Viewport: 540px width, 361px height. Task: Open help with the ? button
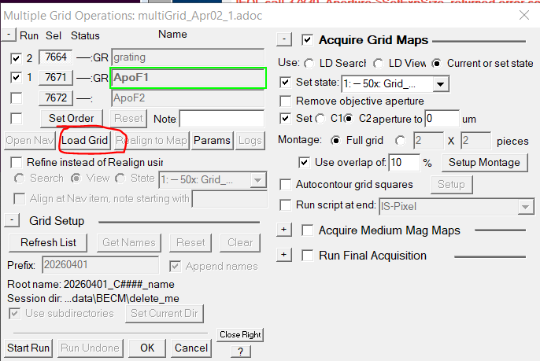coord(240,352)
